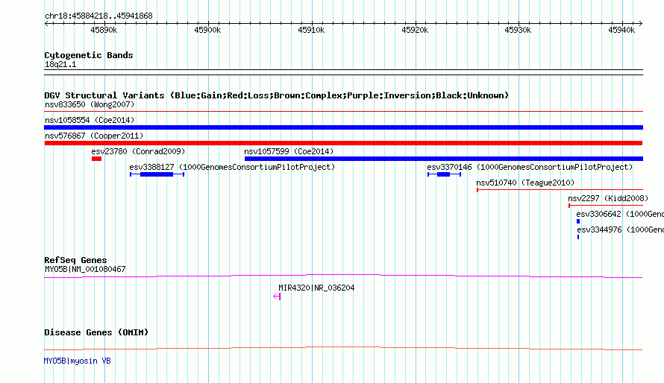Click the nsv2297 (Kidd2008) label
664x383 pixels.
(x=608, y=198)
